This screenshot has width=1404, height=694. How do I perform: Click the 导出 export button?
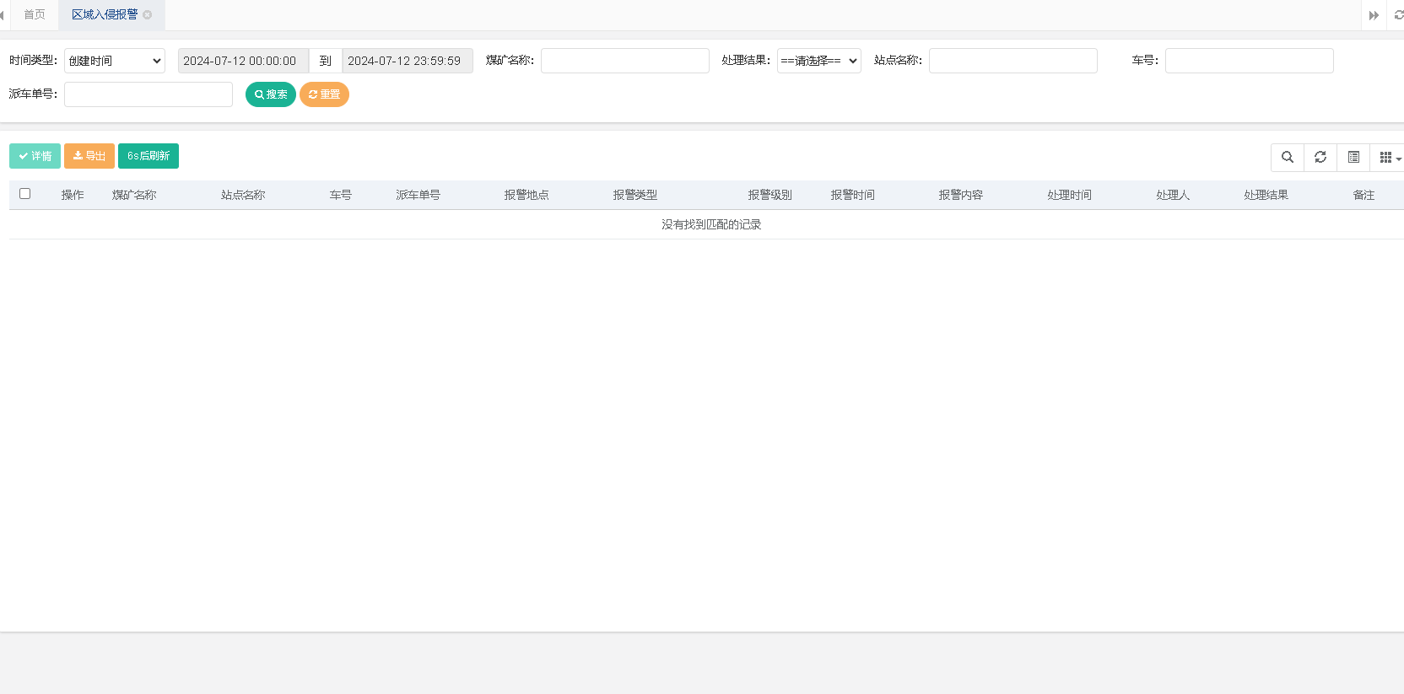[x=89, y=156]
